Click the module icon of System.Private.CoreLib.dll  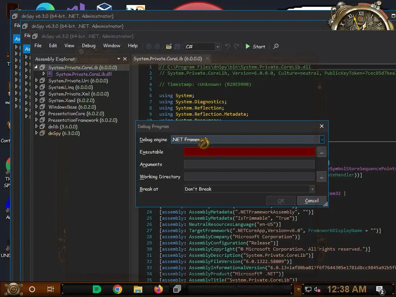pyautogui.click(x=50, y=74)
